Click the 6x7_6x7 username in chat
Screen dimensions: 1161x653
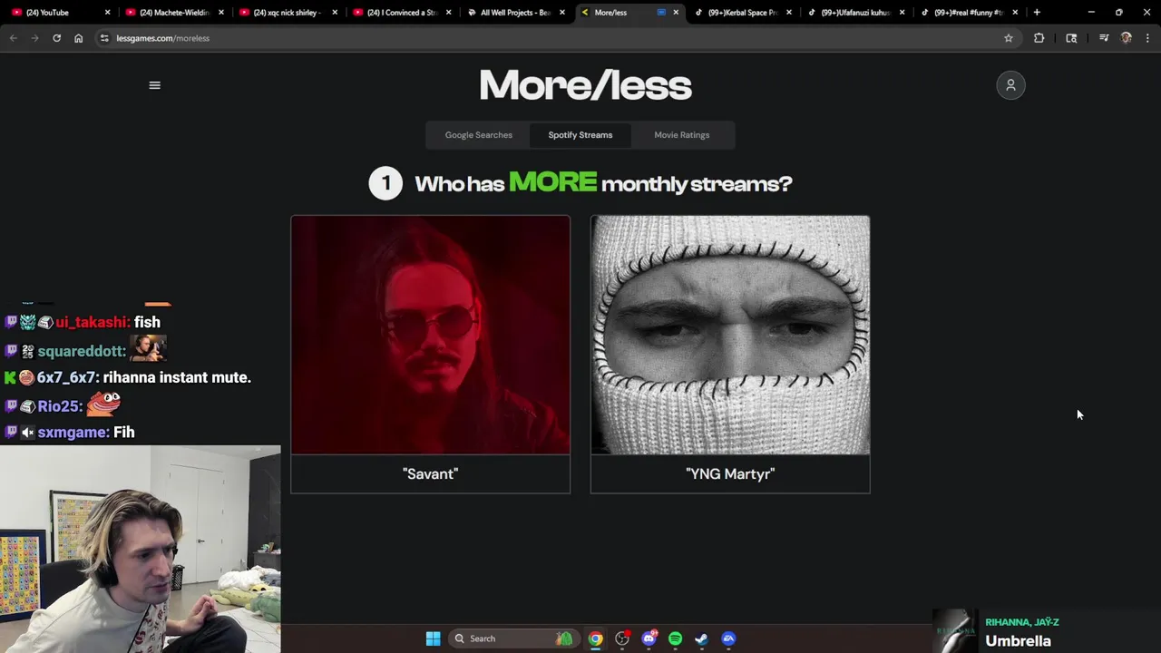tap(68, 377)
